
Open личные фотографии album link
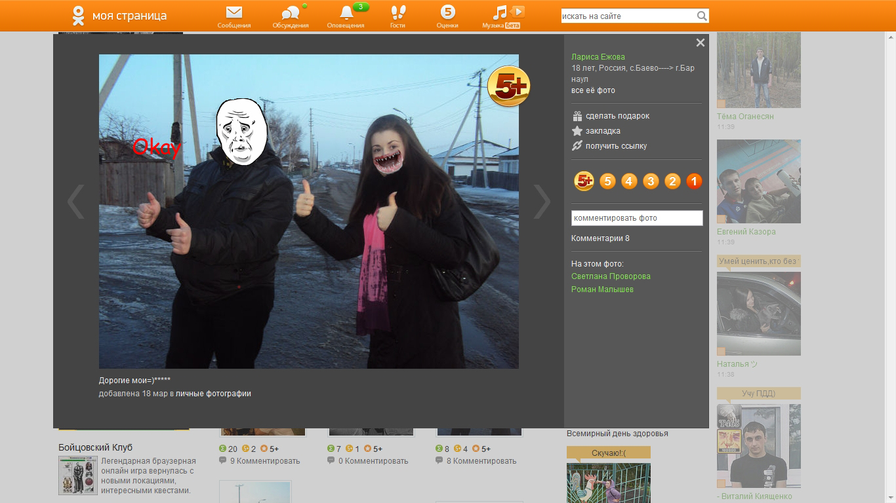(x=213, y=394)
